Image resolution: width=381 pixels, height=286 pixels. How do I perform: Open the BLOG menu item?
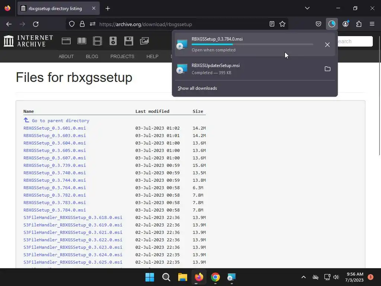[92, 57]
